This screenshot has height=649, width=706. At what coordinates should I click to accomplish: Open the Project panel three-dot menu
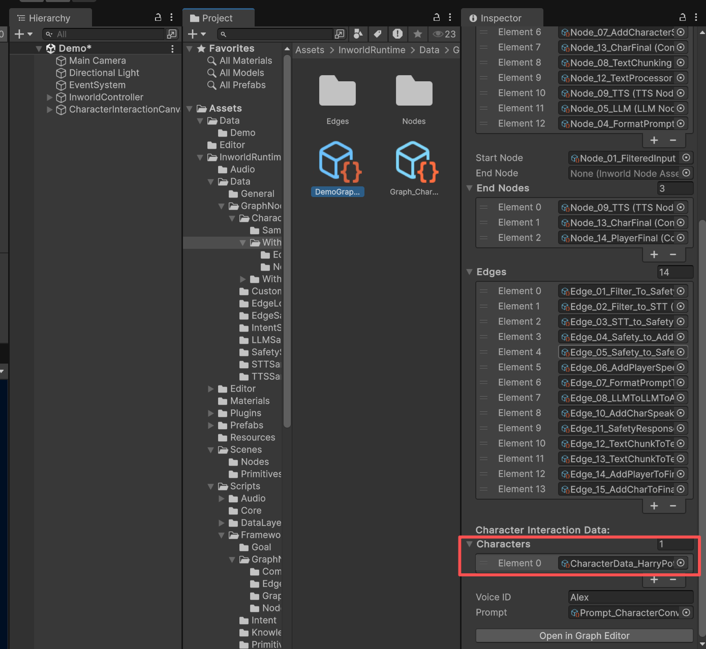[450, 17]
